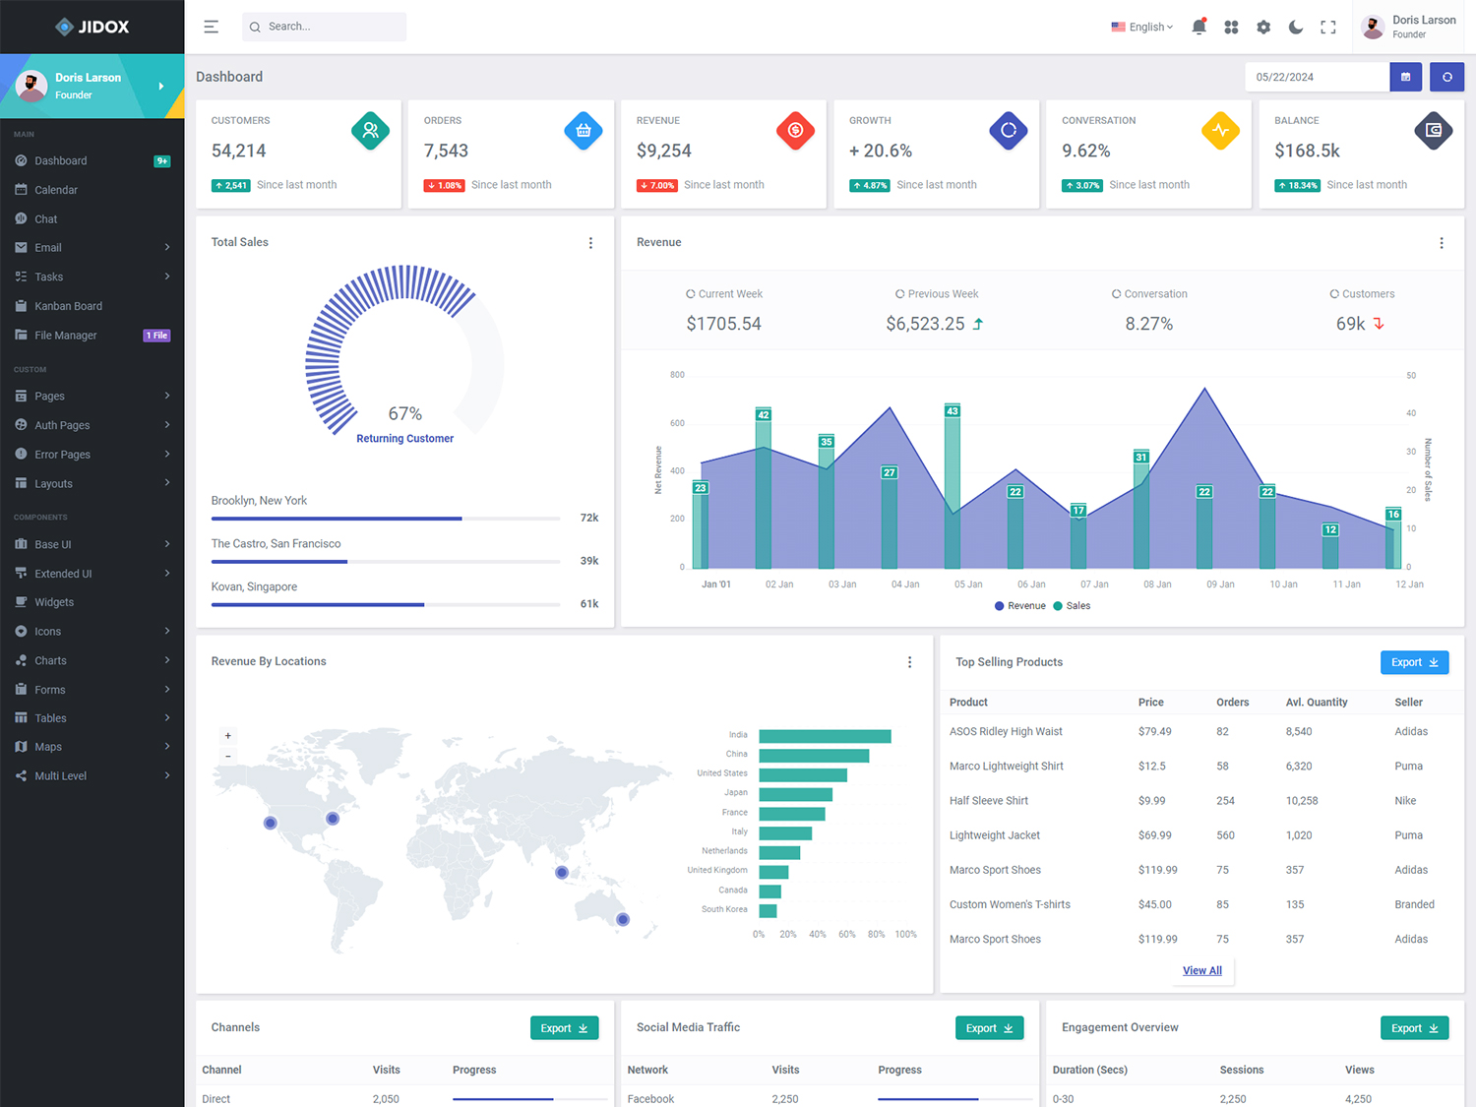Open notifications via the bell icon
The width and height of the screenshot is (1476, 1107).
(x=1199, y=27)
